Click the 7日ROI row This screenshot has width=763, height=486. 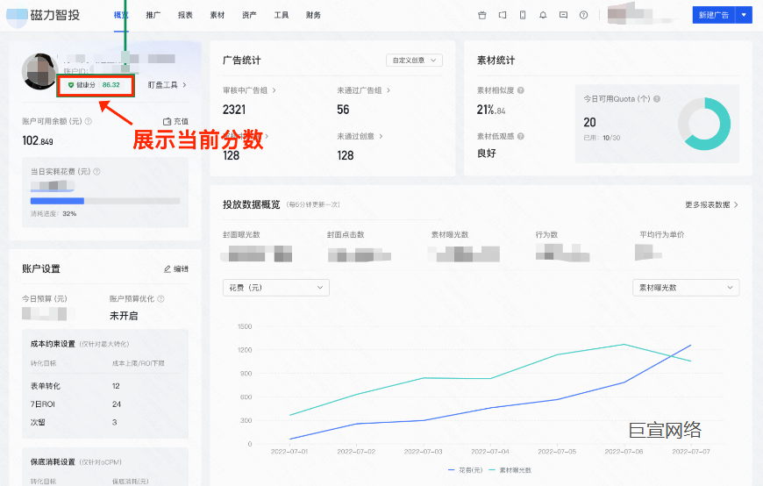[x=105, y=404]
